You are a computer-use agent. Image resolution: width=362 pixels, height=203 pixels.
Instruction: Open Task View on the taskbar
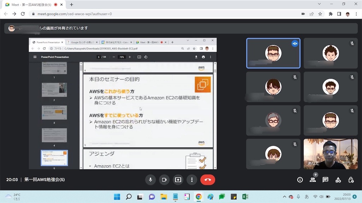pyautogui.click(x=140, y=197)
